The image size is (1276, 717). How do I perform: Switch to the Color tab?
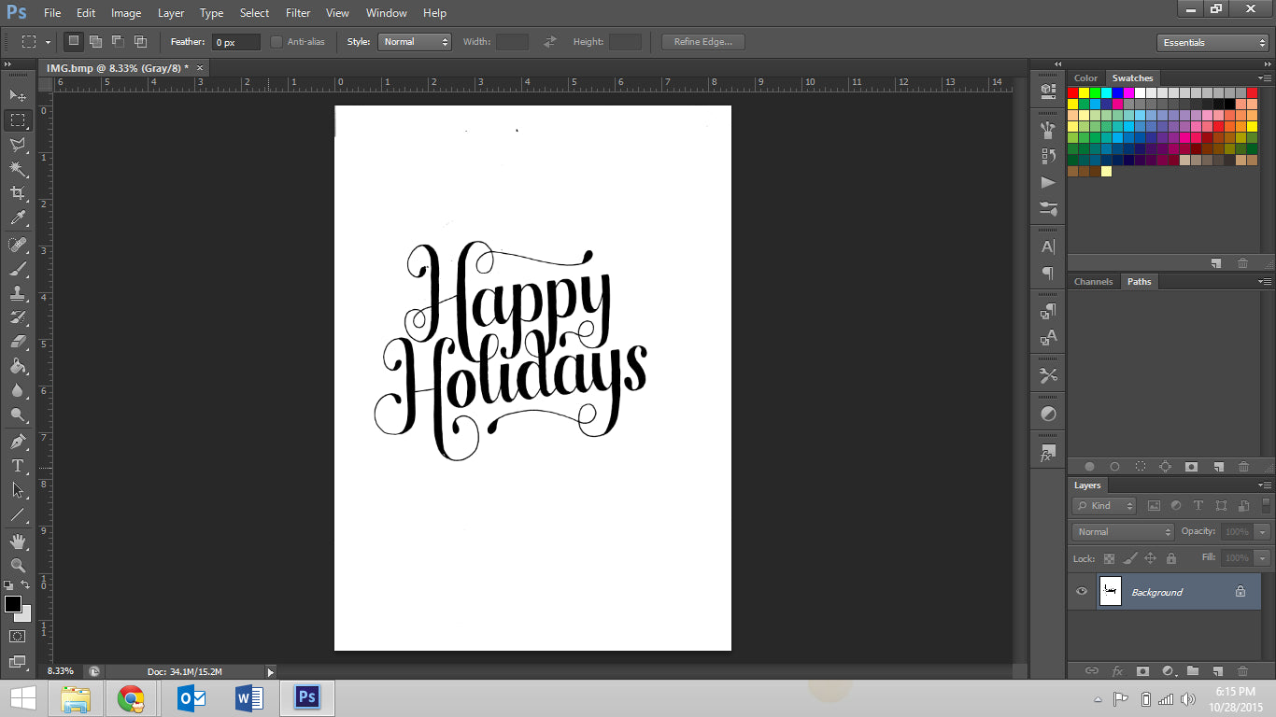pyautogui.click(x=1085, y=77)
